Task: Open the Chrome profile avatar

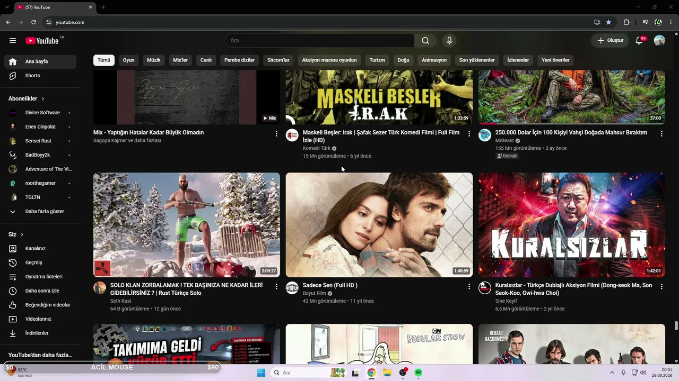Action: point(658,22)
